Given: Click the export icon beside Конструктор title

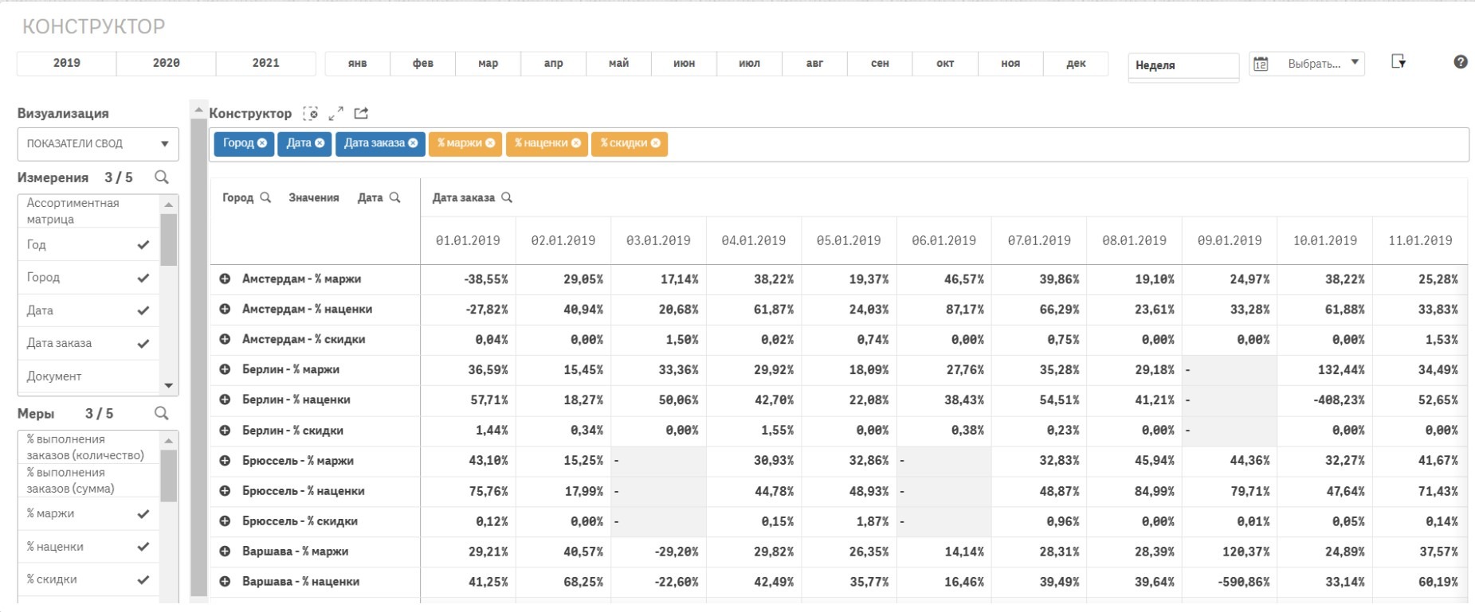Looking at the screenshot, I should (x=361, y=114).
